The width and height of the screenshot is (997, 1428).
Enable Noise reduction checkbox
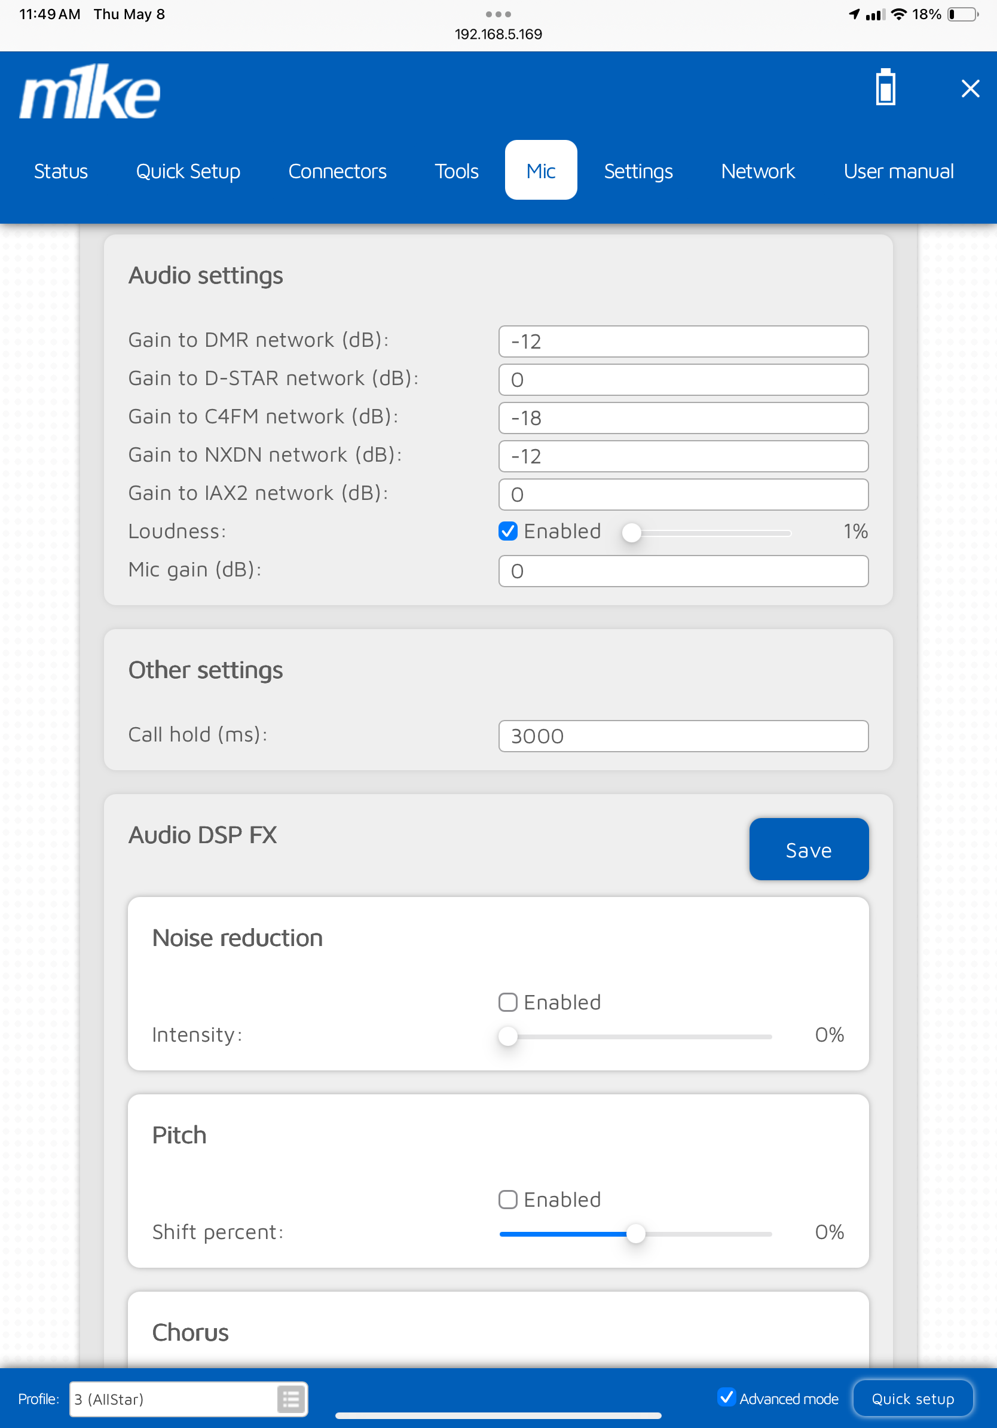[508, 1002]
